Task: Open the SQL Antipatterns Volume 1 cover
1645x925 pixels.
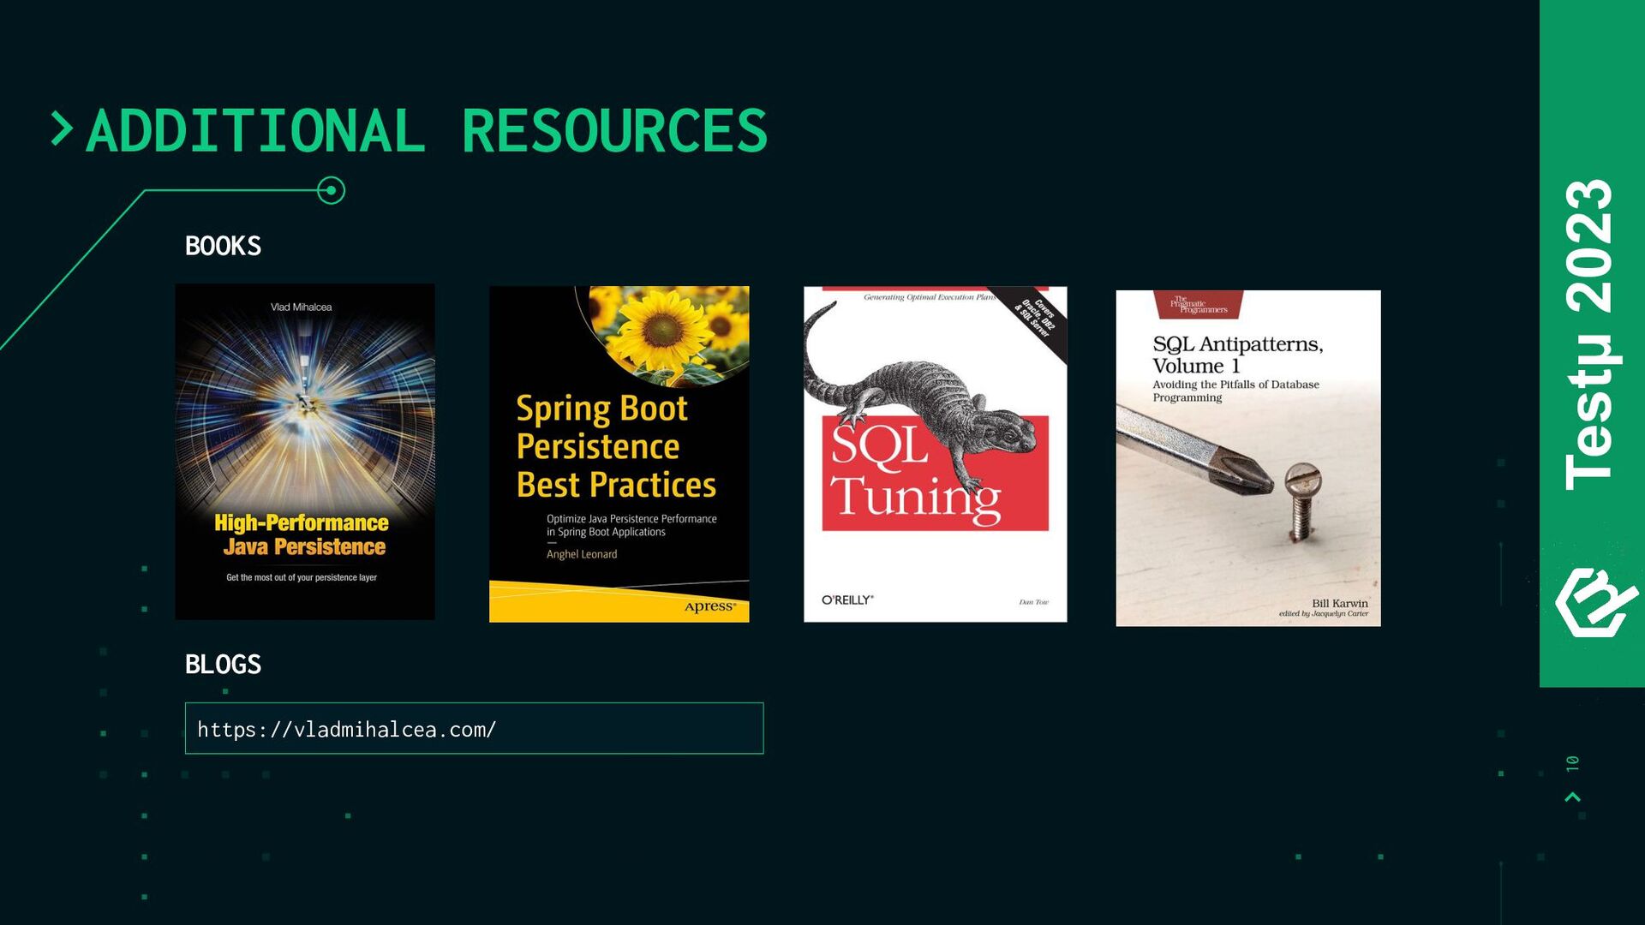Action: [x=1247, y=458]
